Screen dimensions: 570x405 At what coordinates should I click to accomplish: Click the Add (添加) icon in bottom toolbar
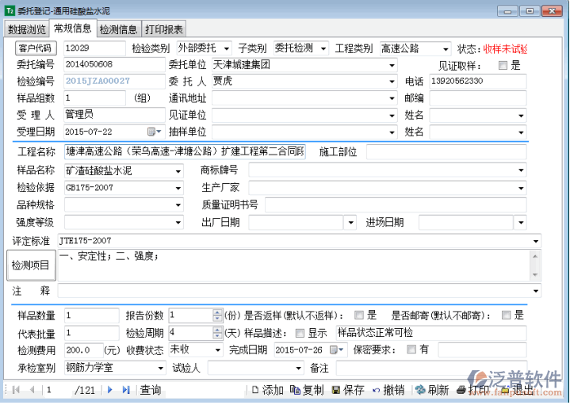pyautogui.click(x=255, y=390)
